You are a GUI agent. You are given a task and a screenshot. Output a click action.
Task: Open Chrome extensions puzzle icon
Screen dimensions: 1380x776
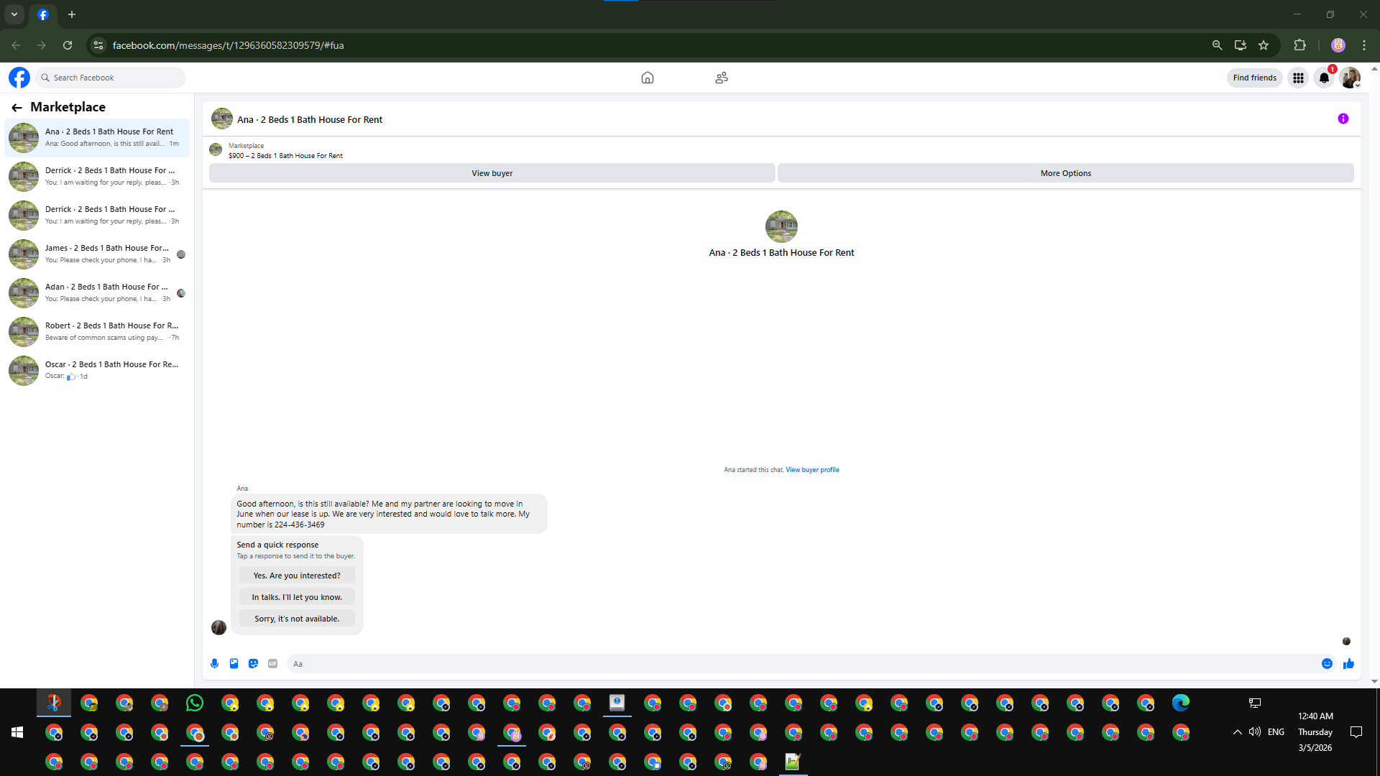pyautogui.click(x=1299, y=45)
